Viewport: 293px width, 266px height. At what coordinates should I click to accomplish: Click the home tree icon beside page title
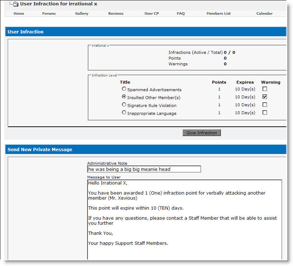pyautogui.click(x=14, y=4)
